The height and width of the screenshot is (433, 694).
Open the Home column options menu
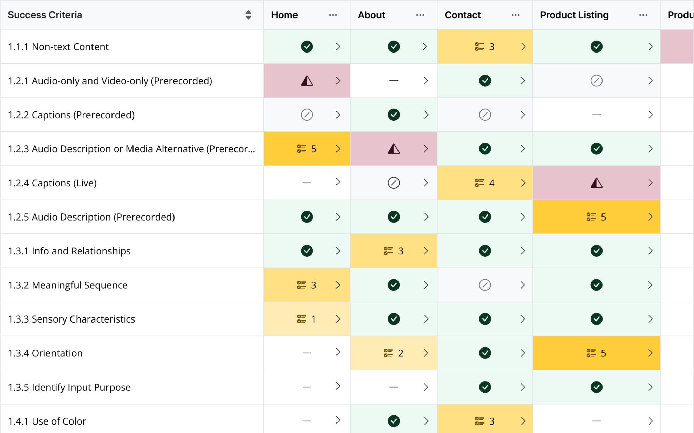click(333, 15)
